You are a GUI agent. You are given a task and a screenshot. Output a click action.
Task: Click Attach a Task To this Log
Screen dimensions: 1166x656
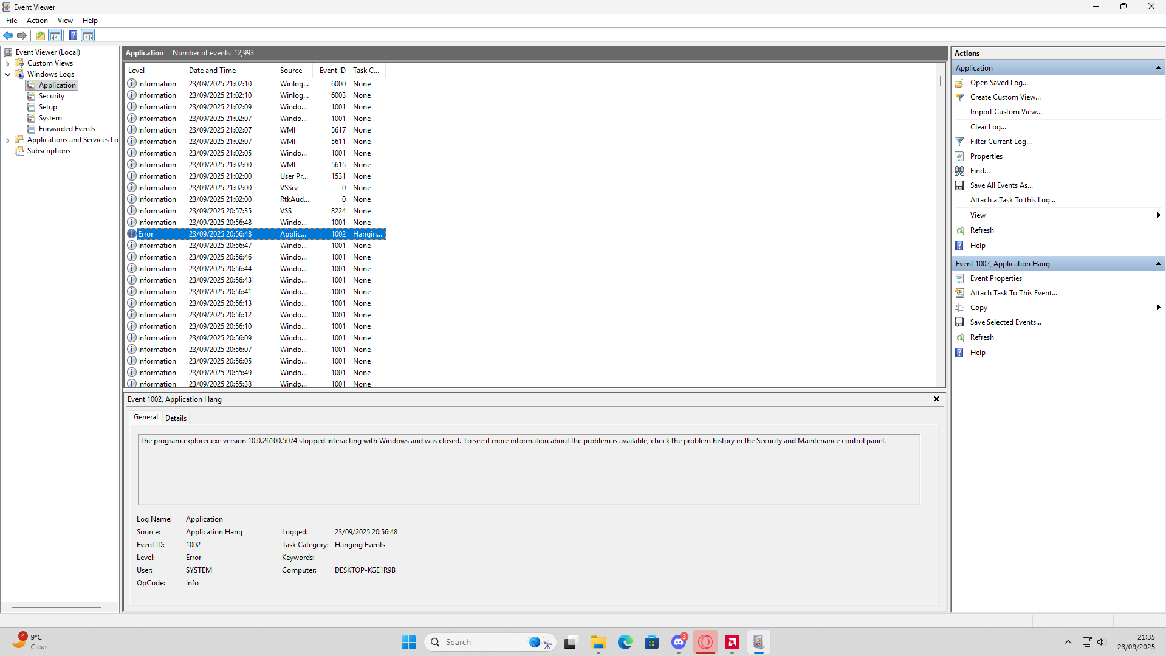[x=1012, y=200]
